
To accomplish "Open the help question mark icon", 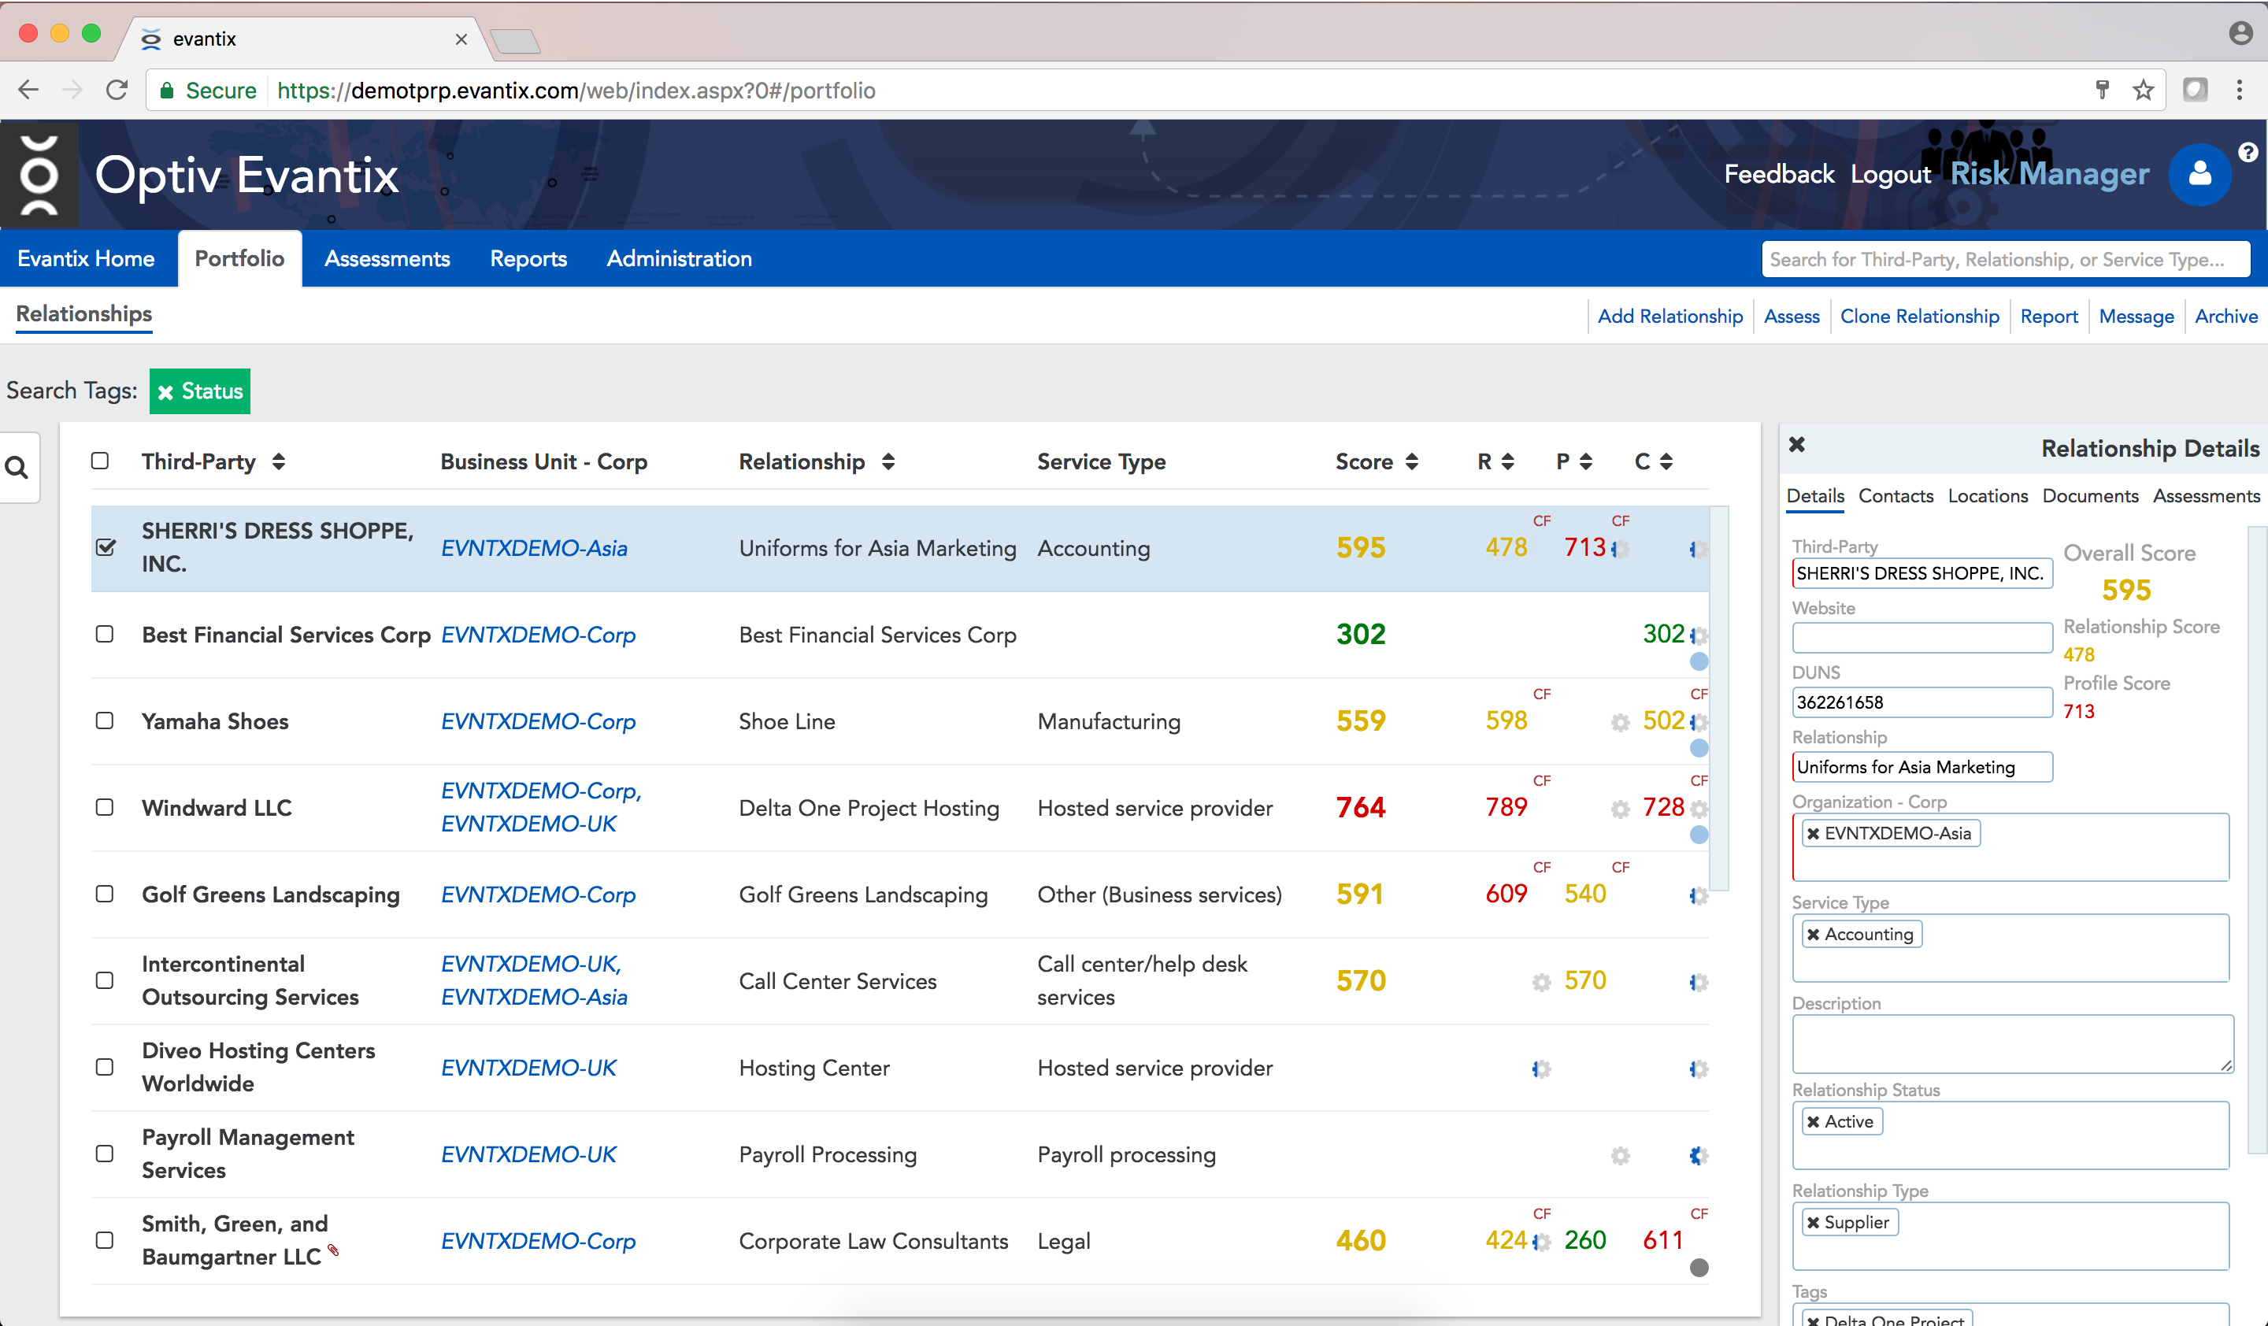I will 2248,152.
